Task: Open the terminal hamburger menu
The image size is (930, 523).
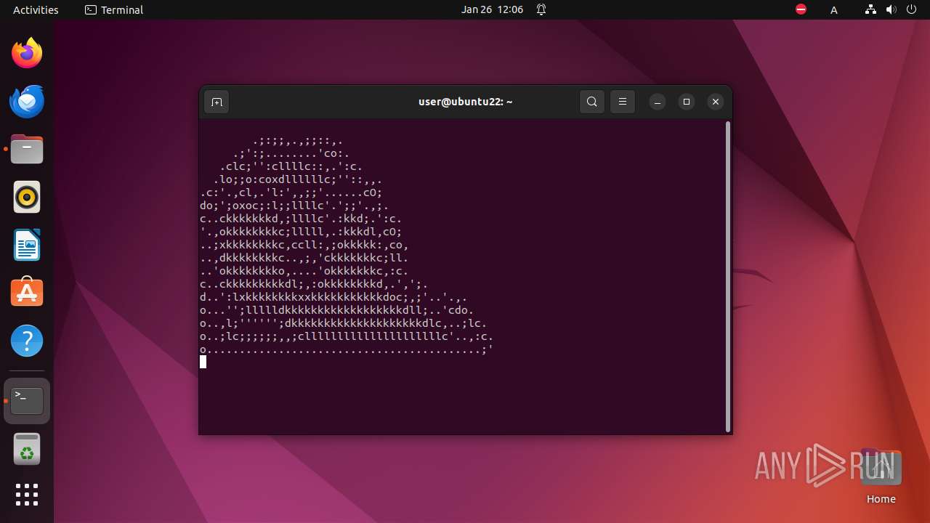Action: [623, 102]
